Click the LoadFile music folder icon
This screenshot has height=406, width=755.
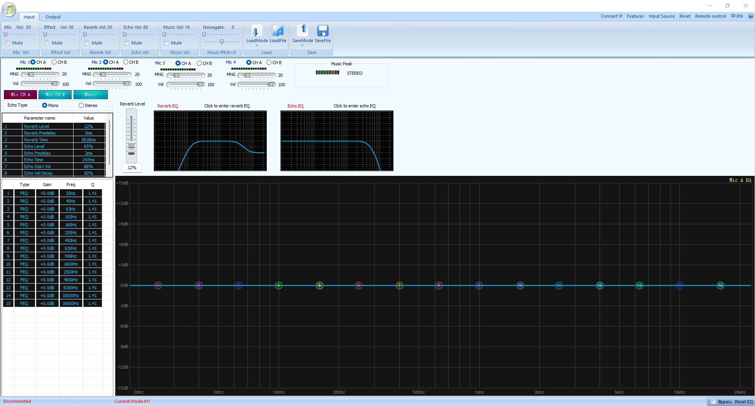click(x=278, y=31)
